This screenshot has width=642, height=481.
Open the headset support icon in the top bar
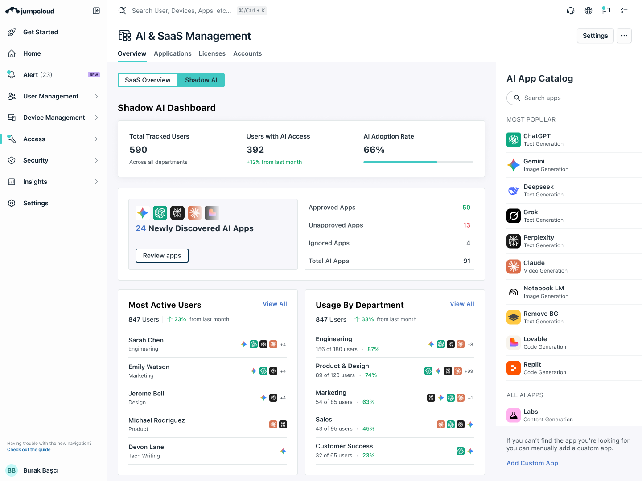click(571, 10)
